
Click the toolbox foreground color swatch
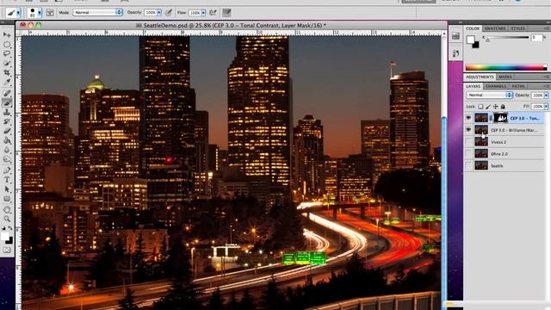[x=5, y=237]
